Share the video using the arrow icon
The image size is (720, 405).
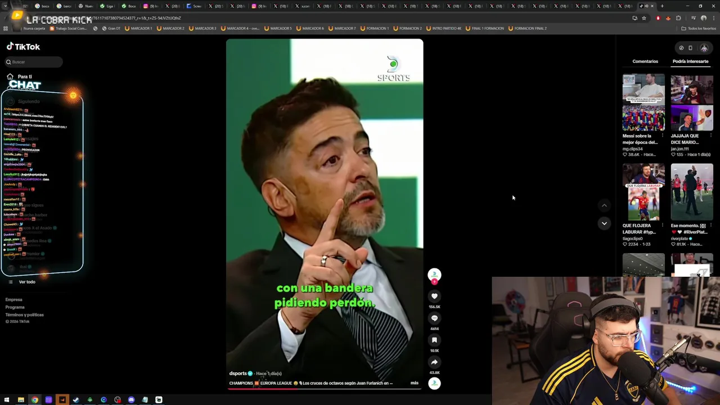coord(434,362)
